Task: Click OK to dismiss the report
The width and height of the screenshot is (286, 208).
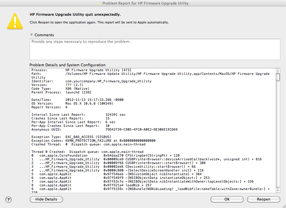Action: (227, 199)
